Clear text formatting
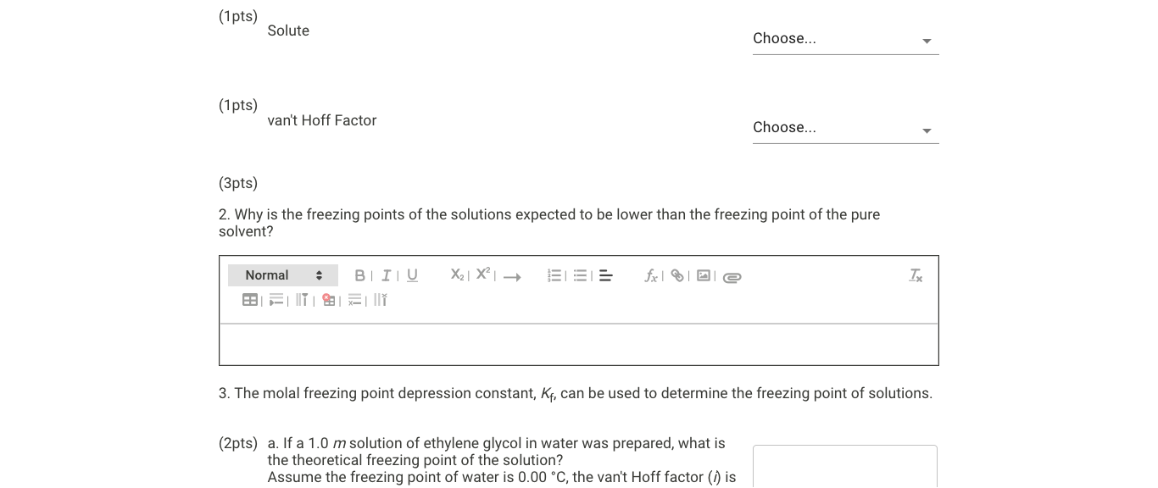This screenshot has height=488, width=1158. click(x=916, y=275)
